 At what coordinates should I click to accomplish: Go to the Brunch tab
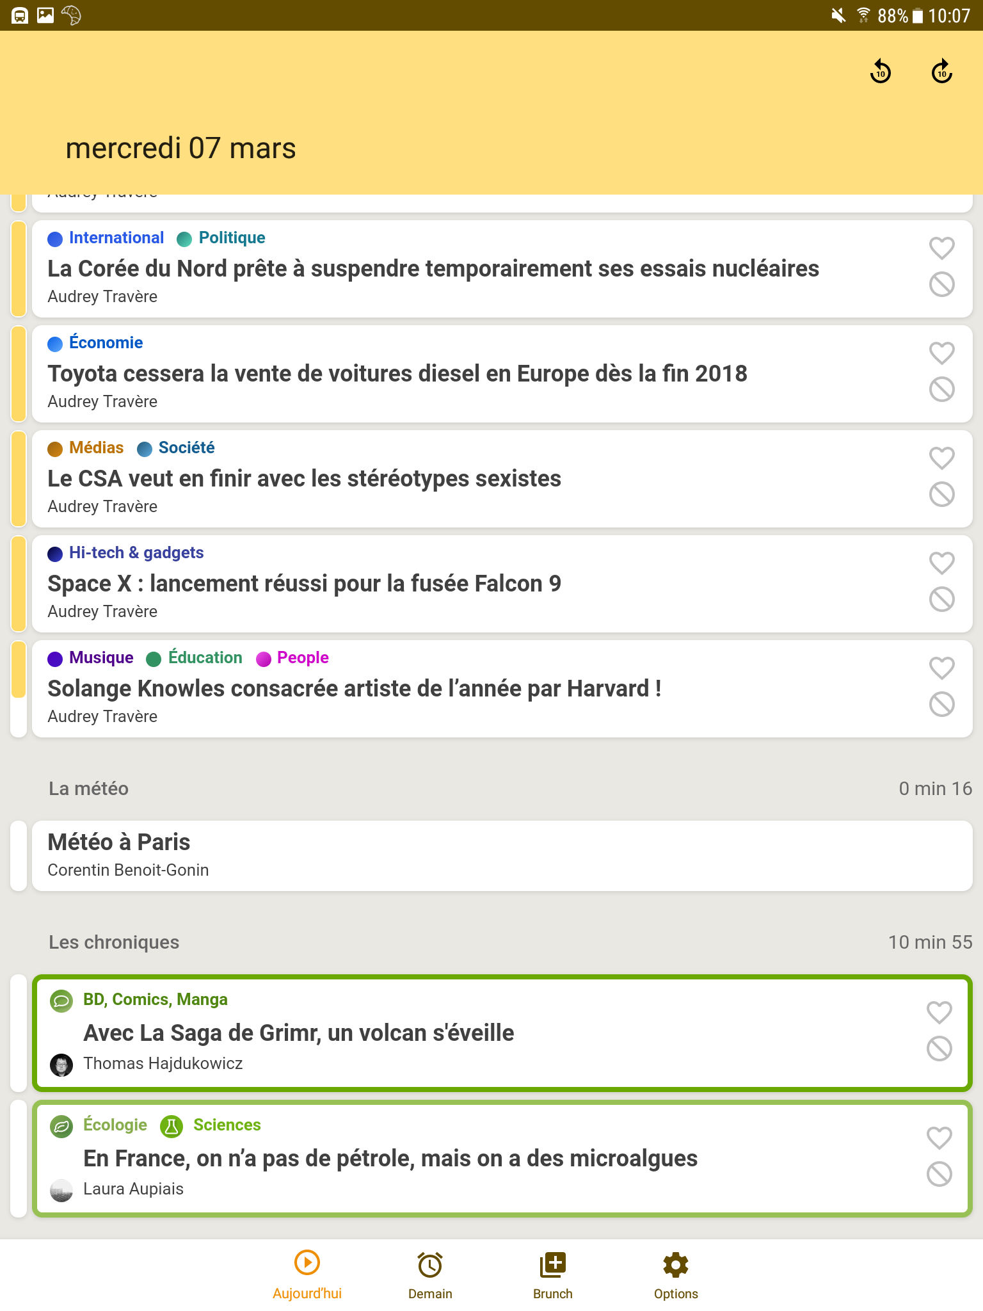tap(553, 1275)
